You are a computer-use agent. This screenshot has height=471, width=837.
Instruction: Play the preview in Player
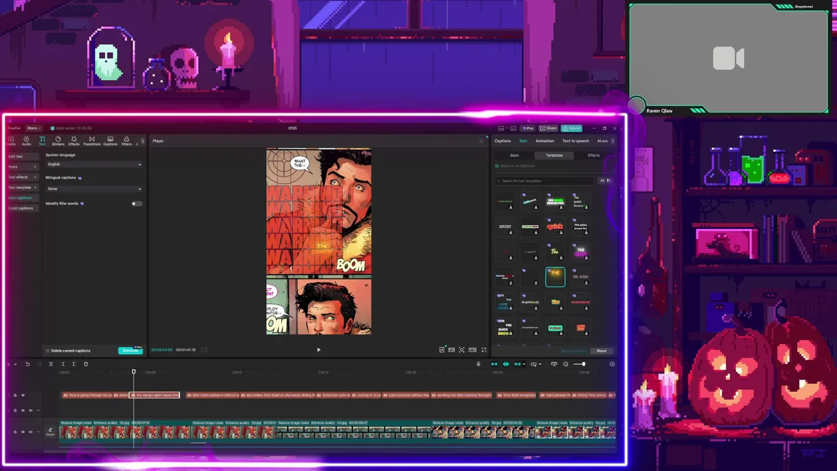pyautogui.click(x=318, y=350)
